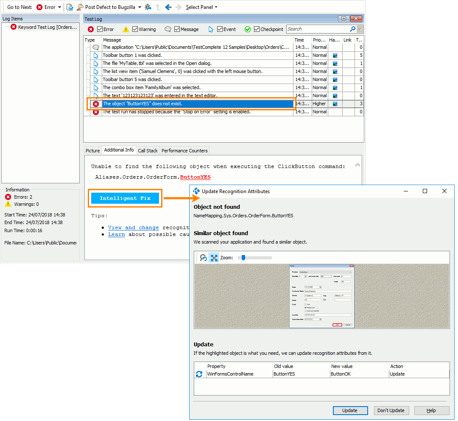Click the Intelligent Fix button
458x421 pixels.
point(125,198)
